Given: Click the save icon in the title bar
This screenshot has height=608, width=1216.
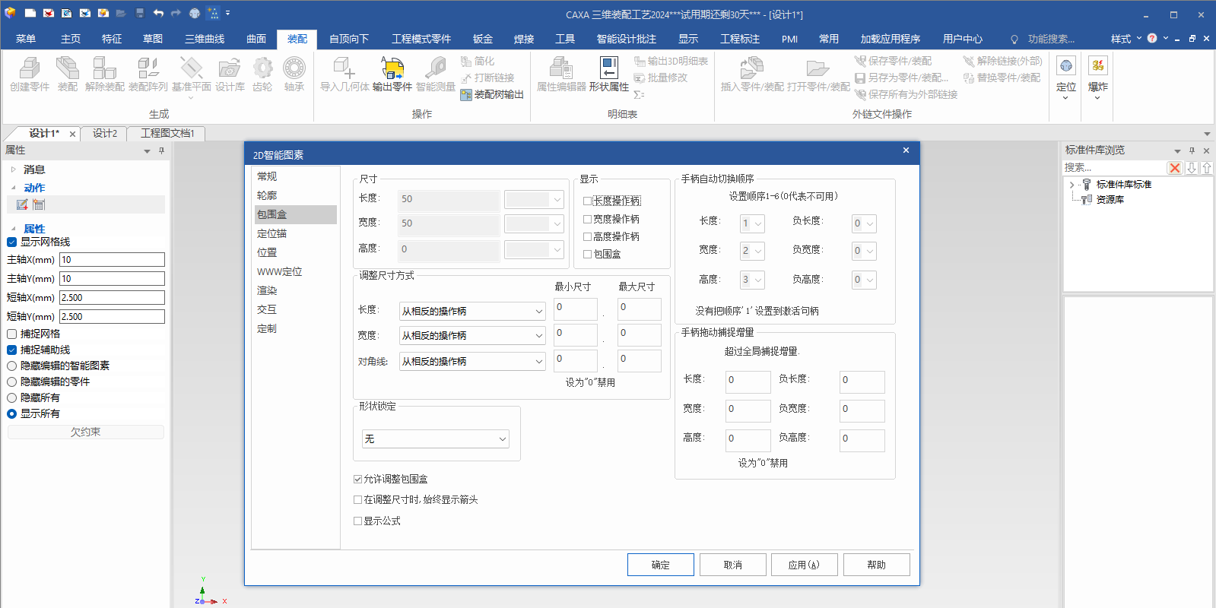Looking at the screenshot, I should click(140, 14).
